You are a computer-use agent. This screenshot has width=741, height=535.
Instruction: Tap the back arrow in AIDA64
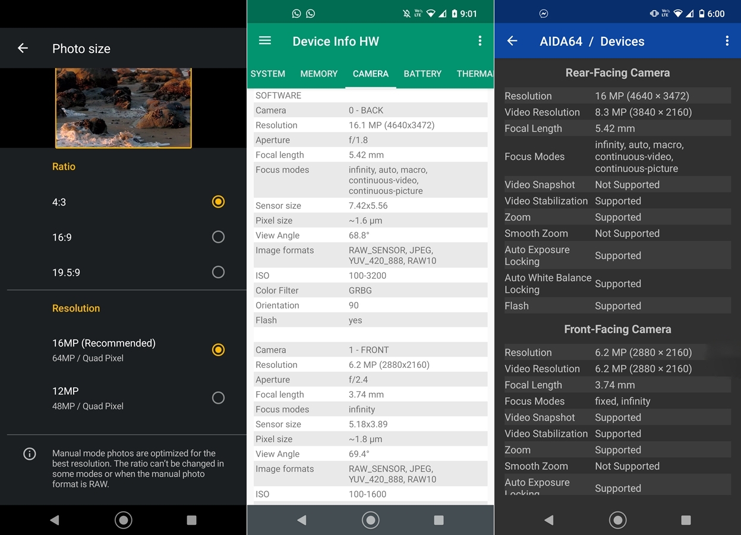pos(512,41)
